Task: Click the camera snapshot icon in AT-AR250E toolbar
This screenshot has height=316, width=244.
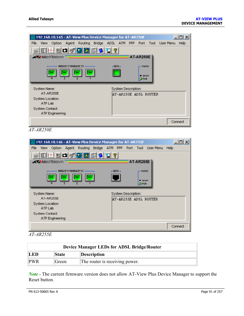Action: point(65,51)
